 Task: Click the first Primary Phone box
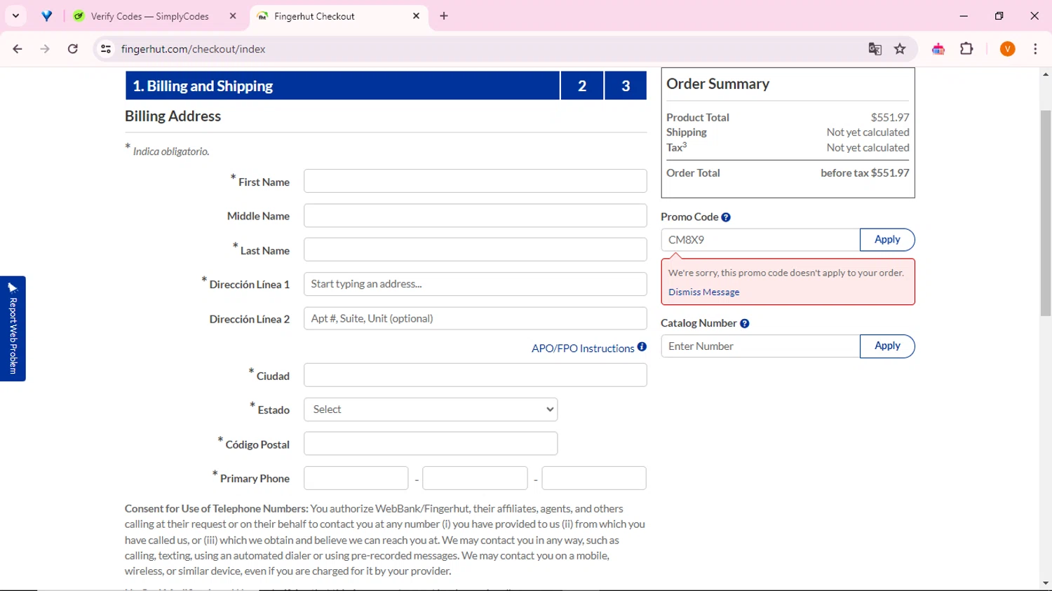(x=356, y=478)
